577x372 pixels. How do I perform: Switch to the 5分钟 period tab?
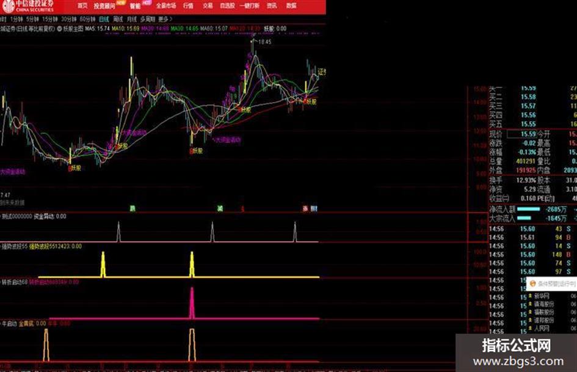click(x=32, y=19)
